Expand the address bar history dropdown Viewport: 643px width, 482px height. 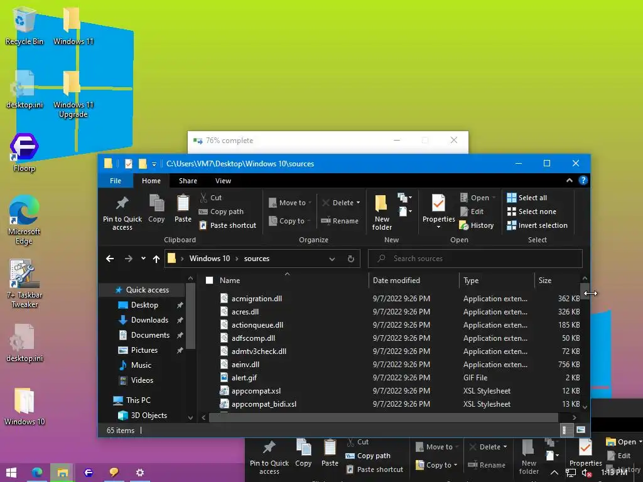(332, 259)
